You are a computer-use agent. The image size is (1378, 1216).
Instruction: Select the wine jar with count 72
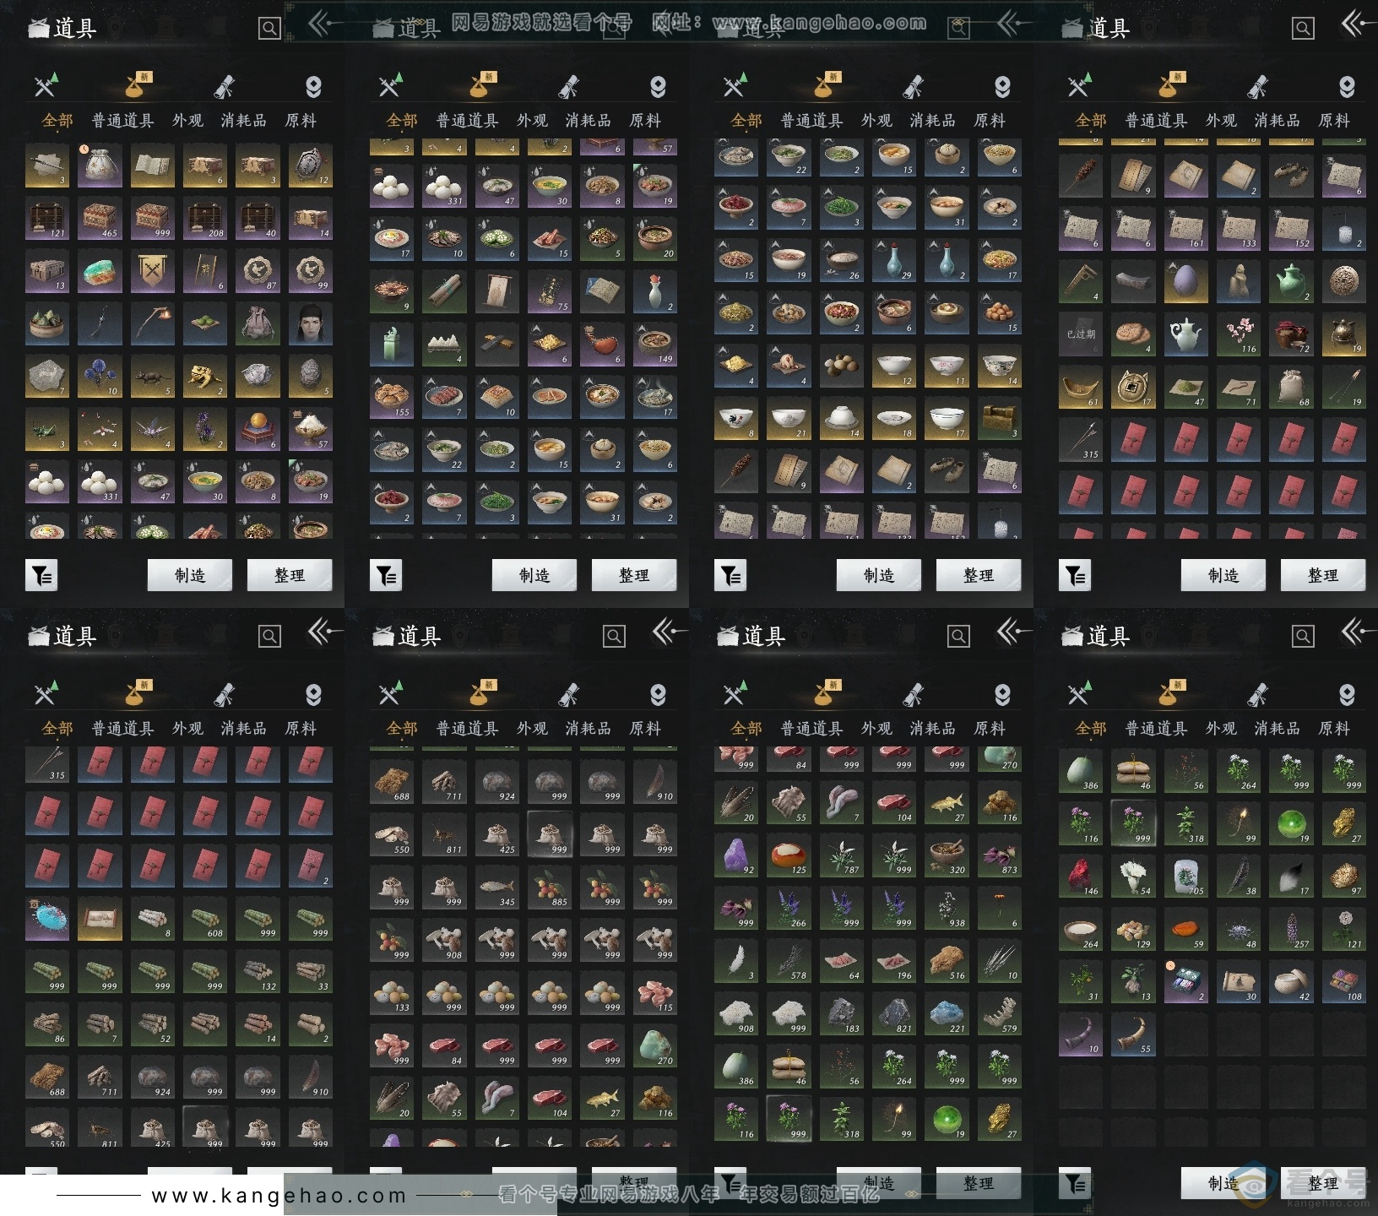tap(1291, 334)
